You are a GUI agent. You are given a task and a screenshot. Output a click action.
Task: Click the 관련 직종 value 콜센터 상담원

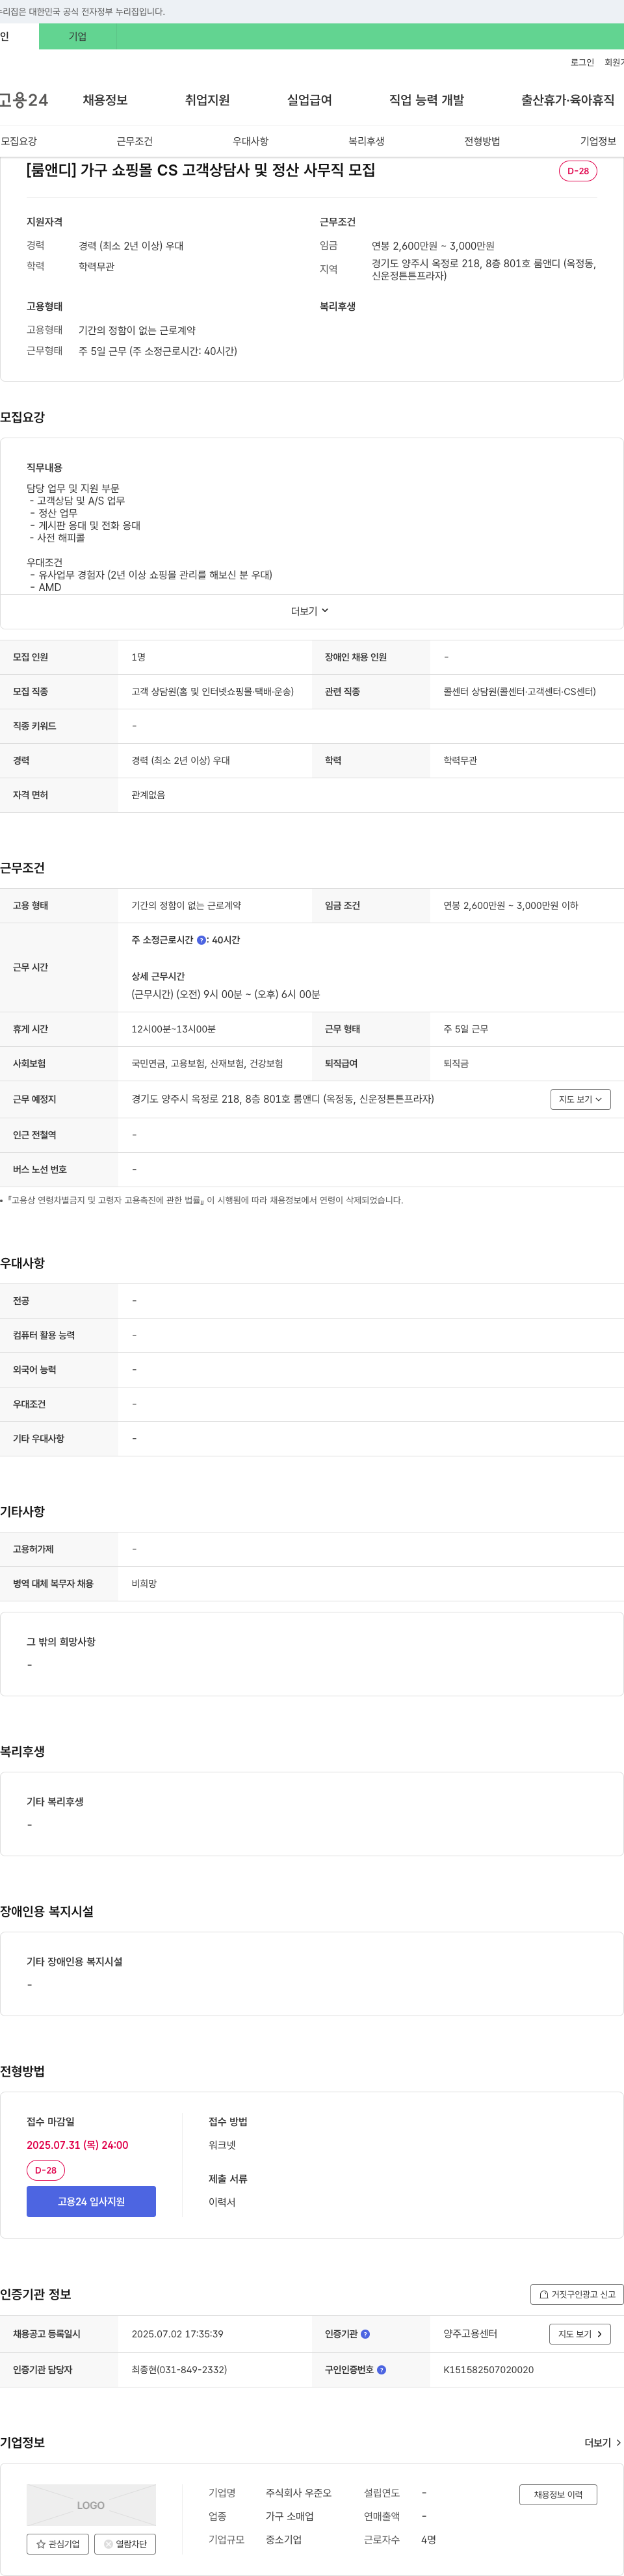519,692
